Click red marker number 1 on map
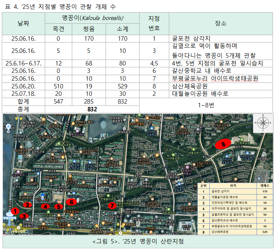The width and height of the screenshot is (277, 252). (14, 211)
